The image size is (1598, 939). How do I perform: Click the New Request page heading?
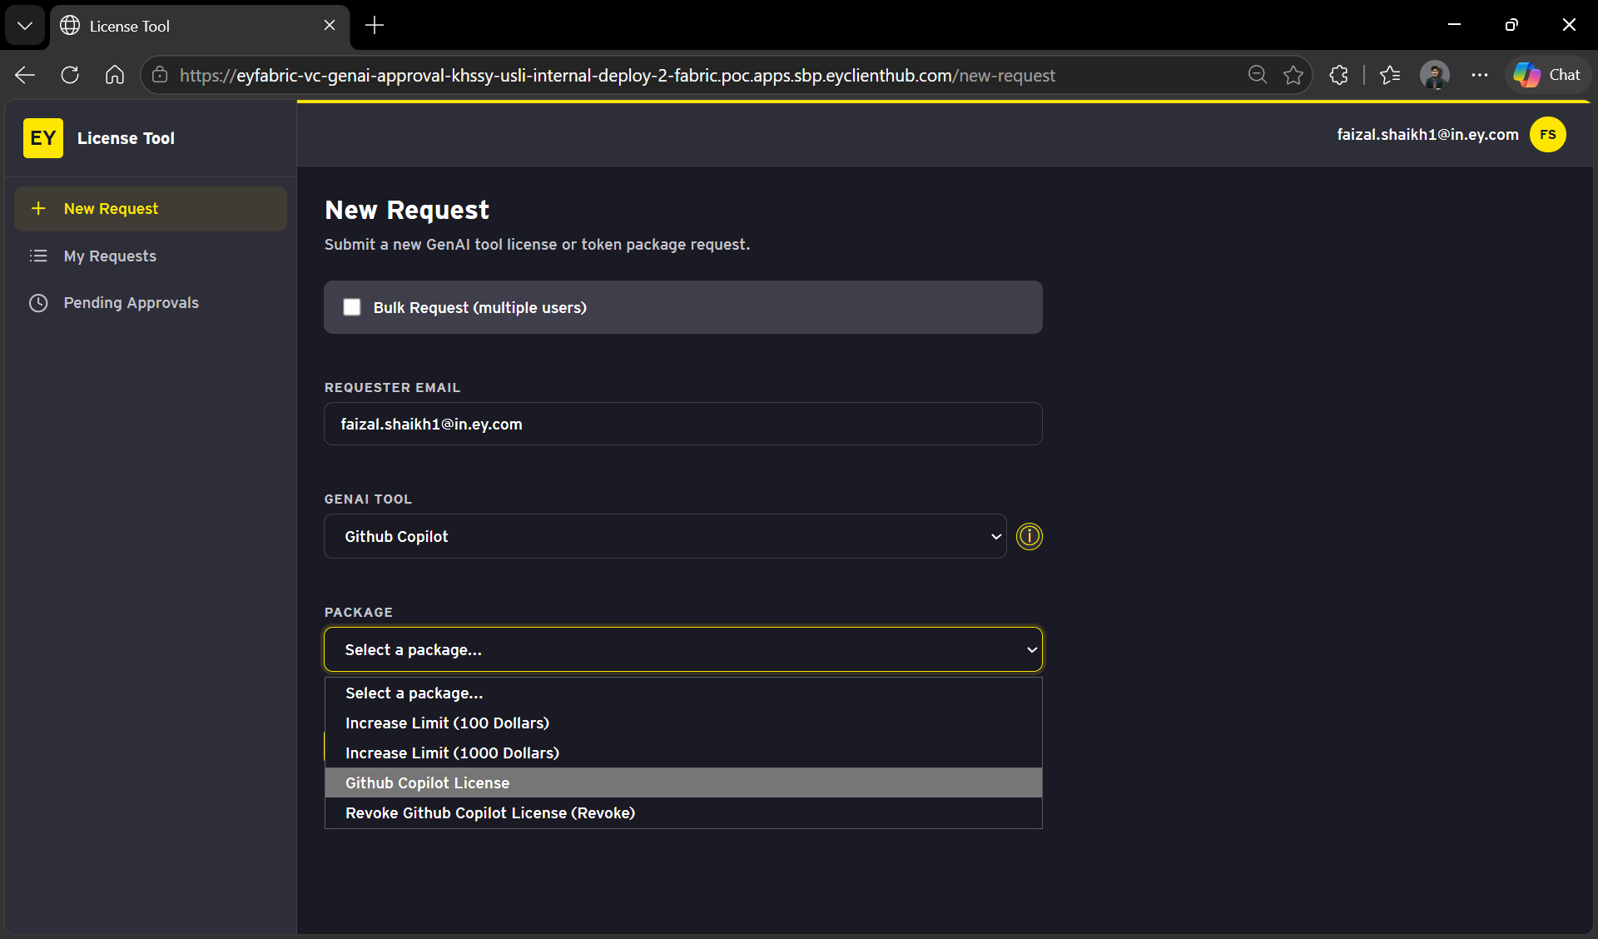pyautogui.click(x=407, y=210)
